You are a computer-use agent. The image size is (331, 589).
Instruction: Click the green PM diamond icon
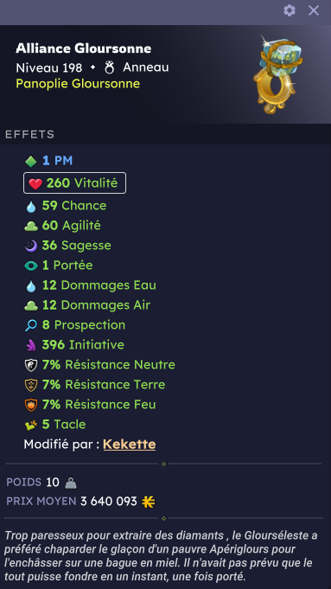(31, 161)
